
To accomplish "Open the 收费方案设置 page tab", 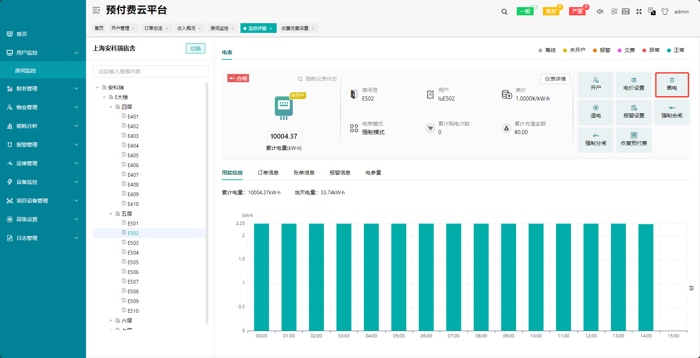I will [x=295, y=28].
